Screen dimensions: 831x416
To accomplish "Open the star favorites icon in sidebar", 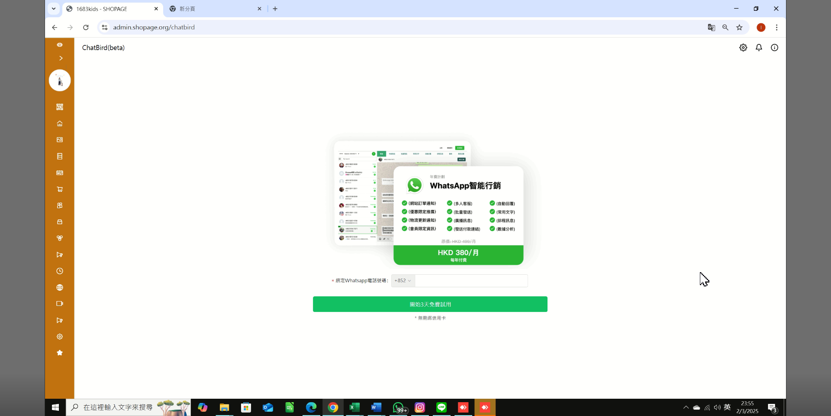I will [x=60, y=353].
